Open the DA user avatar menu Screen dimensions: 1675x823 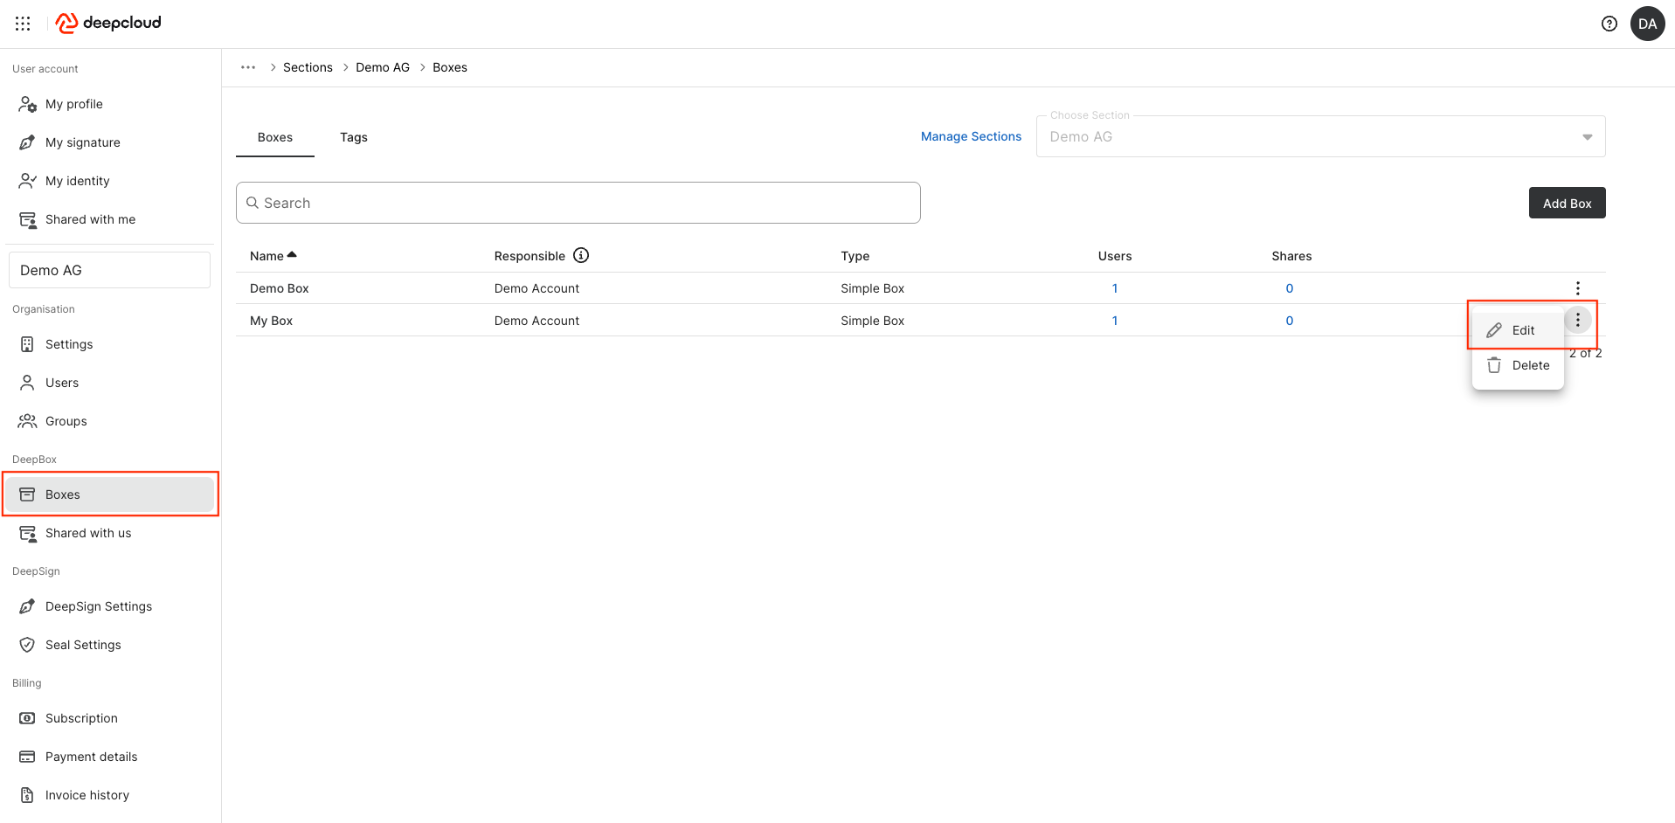tap(1647, 24)
